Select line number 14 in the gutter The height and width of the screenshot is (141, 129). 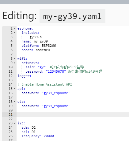pos(10,84)
